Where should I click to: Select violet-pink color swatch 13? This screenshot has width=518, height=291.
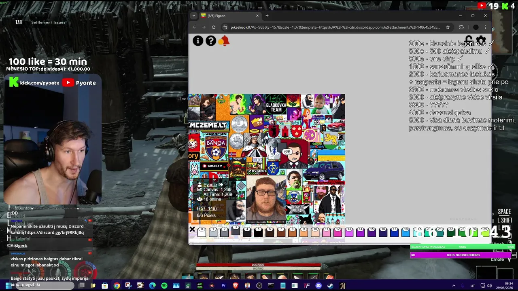tap(349, 232)
